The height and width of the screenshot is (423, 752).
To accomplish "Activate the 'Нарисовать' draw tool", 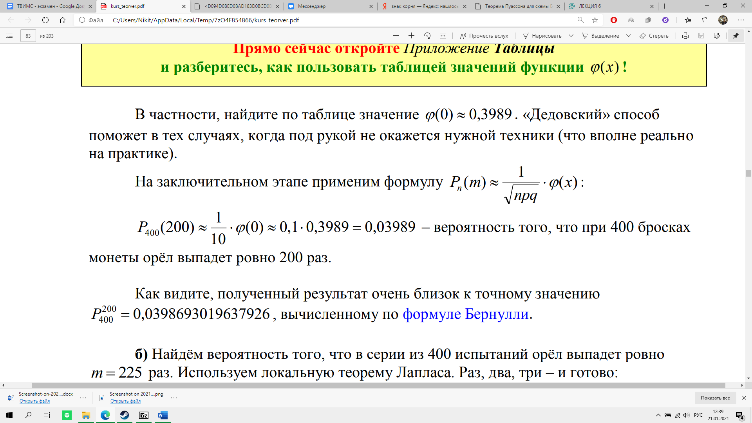I will (542, 36).
